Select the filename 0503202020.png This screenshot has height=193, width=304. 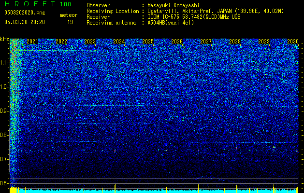pos(25,13)
